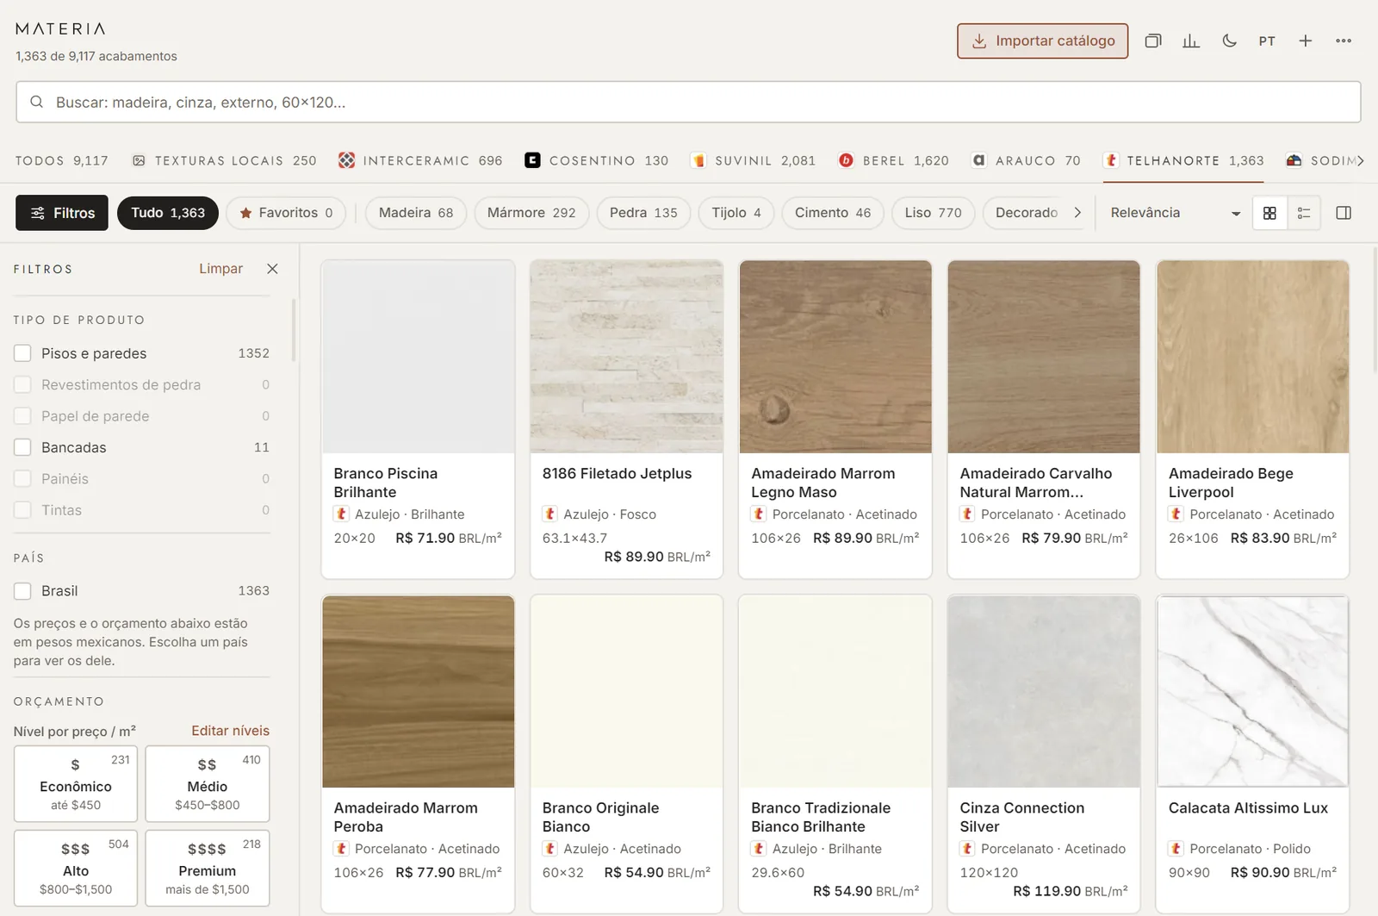Screen dimensions: 1378x916
Task: Open Amadeirado Marrom Legno Maso thumbnail
Action: coord(835,357)
